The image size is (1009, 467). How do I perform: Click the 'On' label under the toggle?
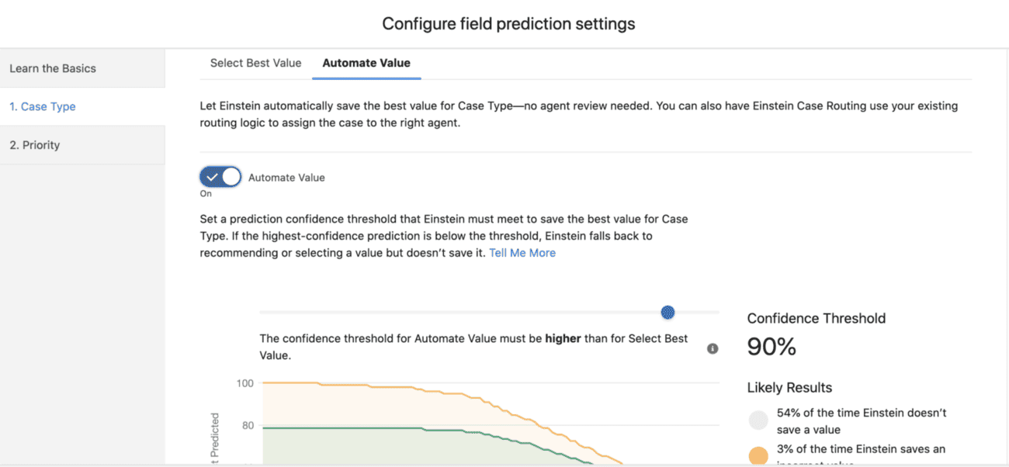pos(204,192)
